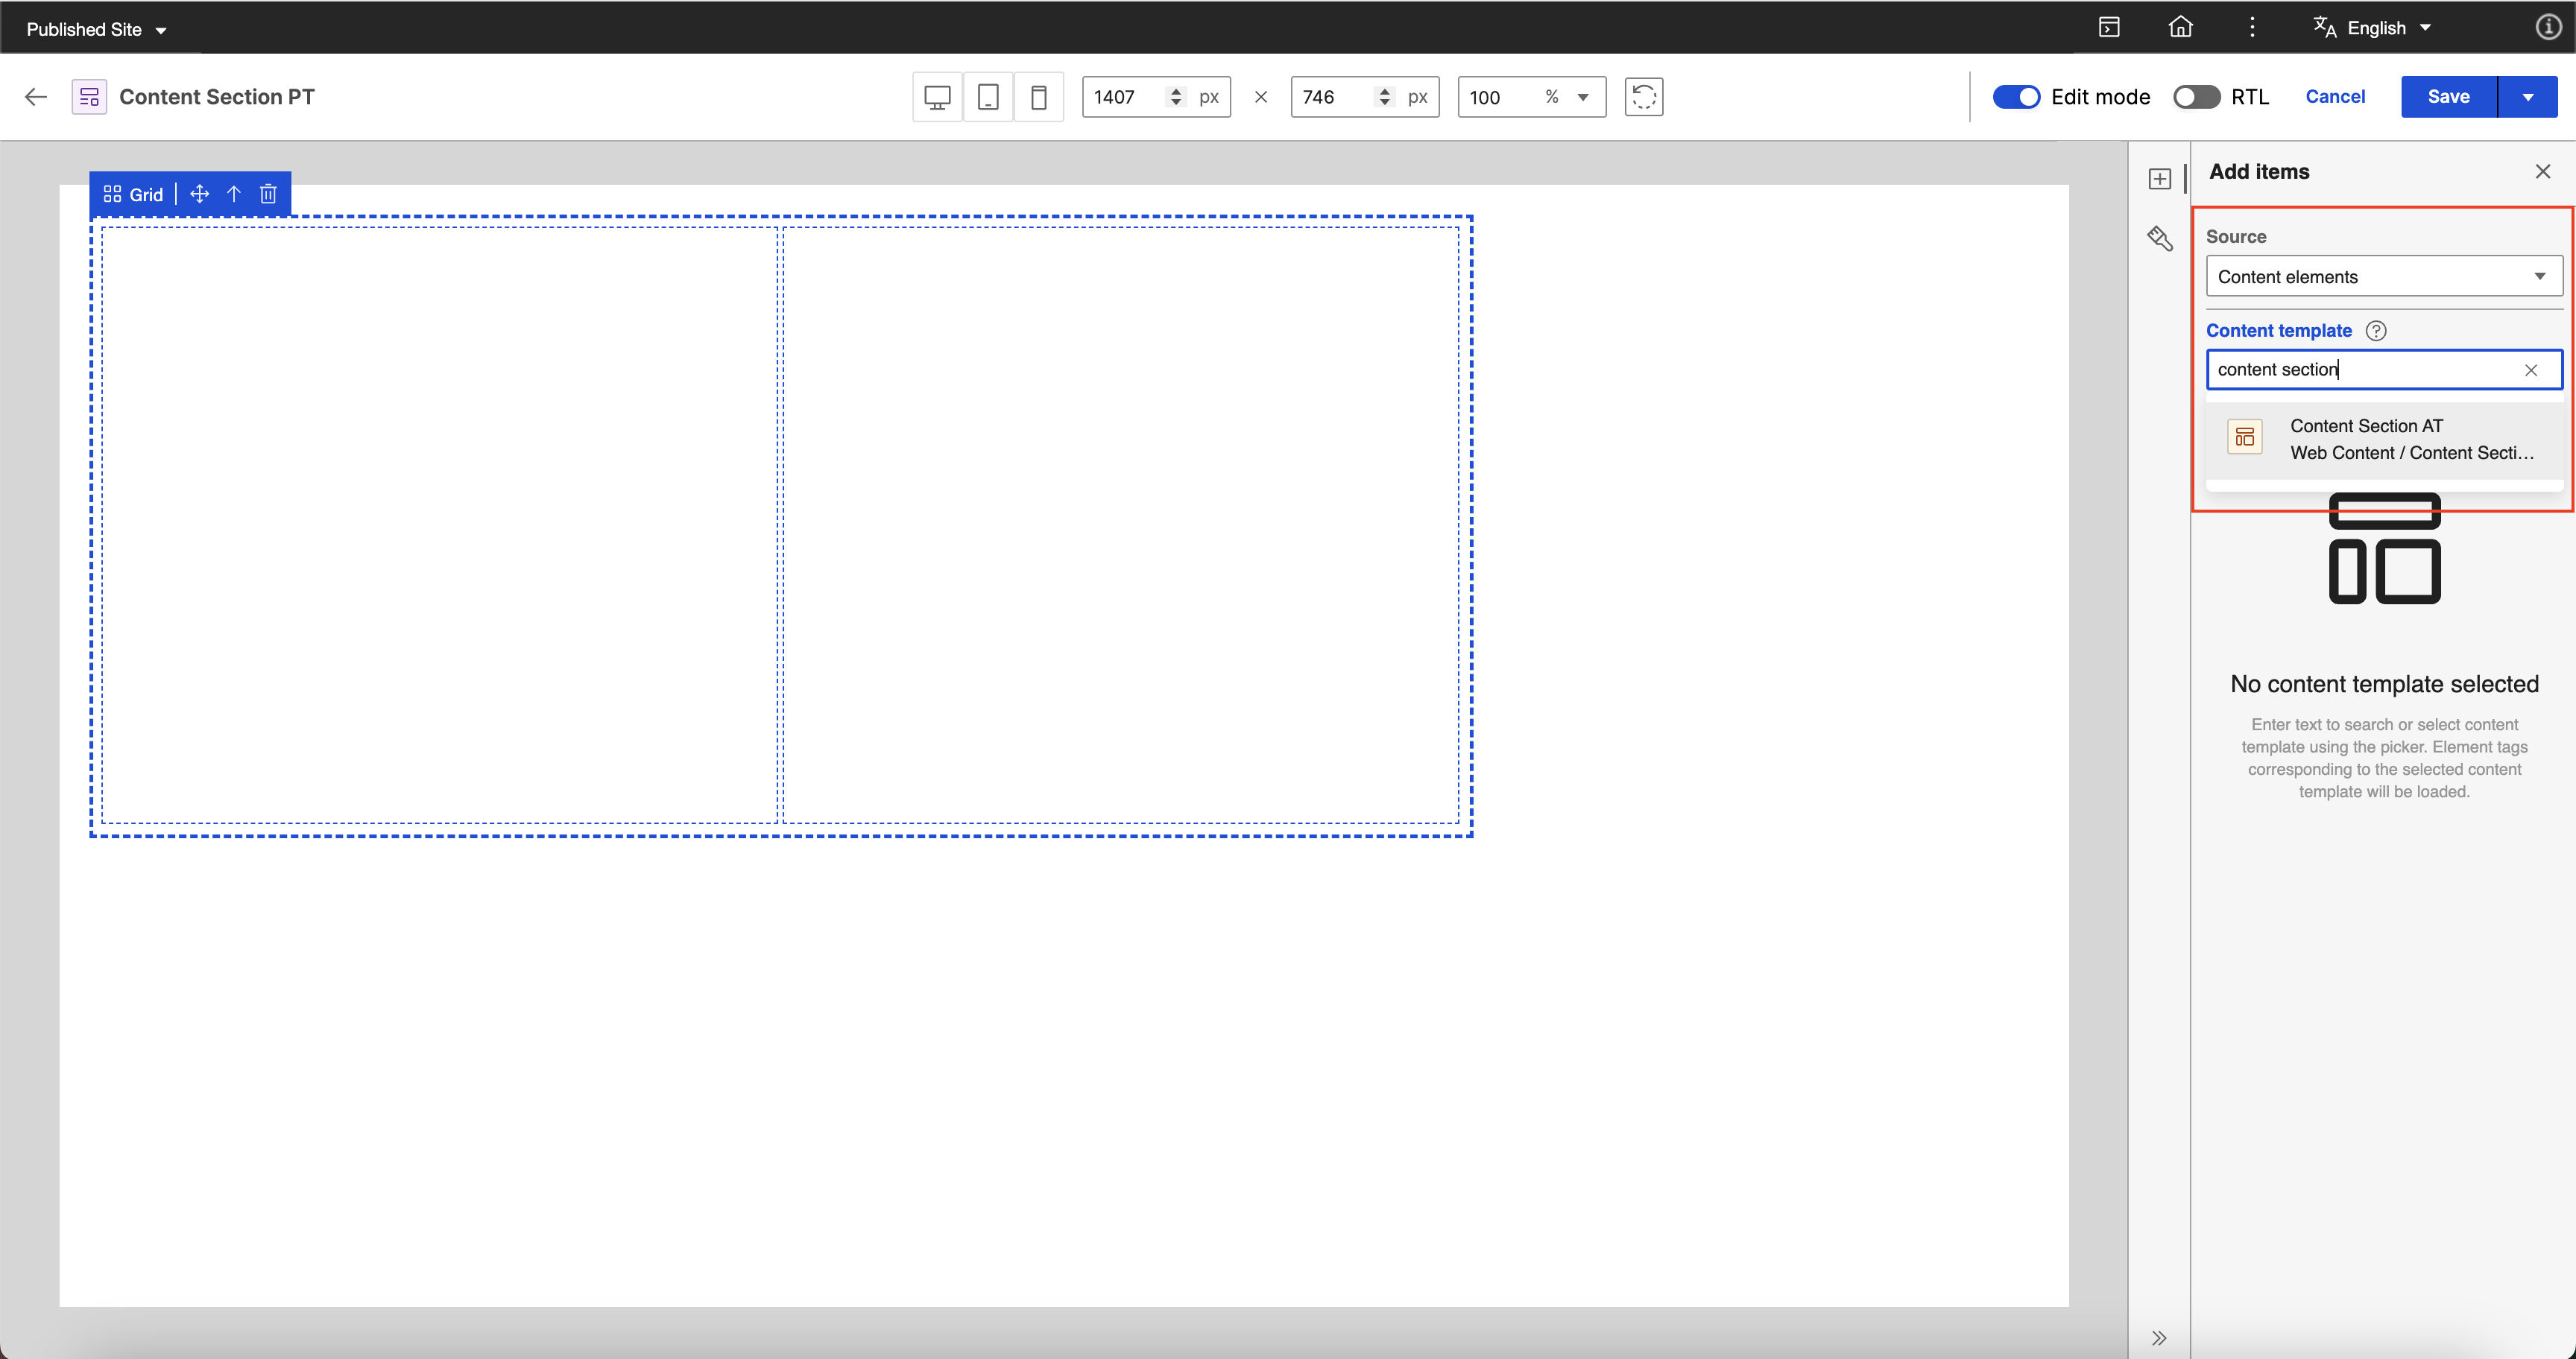This screenshot has width=2576, height=1359.
Task: Go to home icon in top bar
Action: [2180, 27]
